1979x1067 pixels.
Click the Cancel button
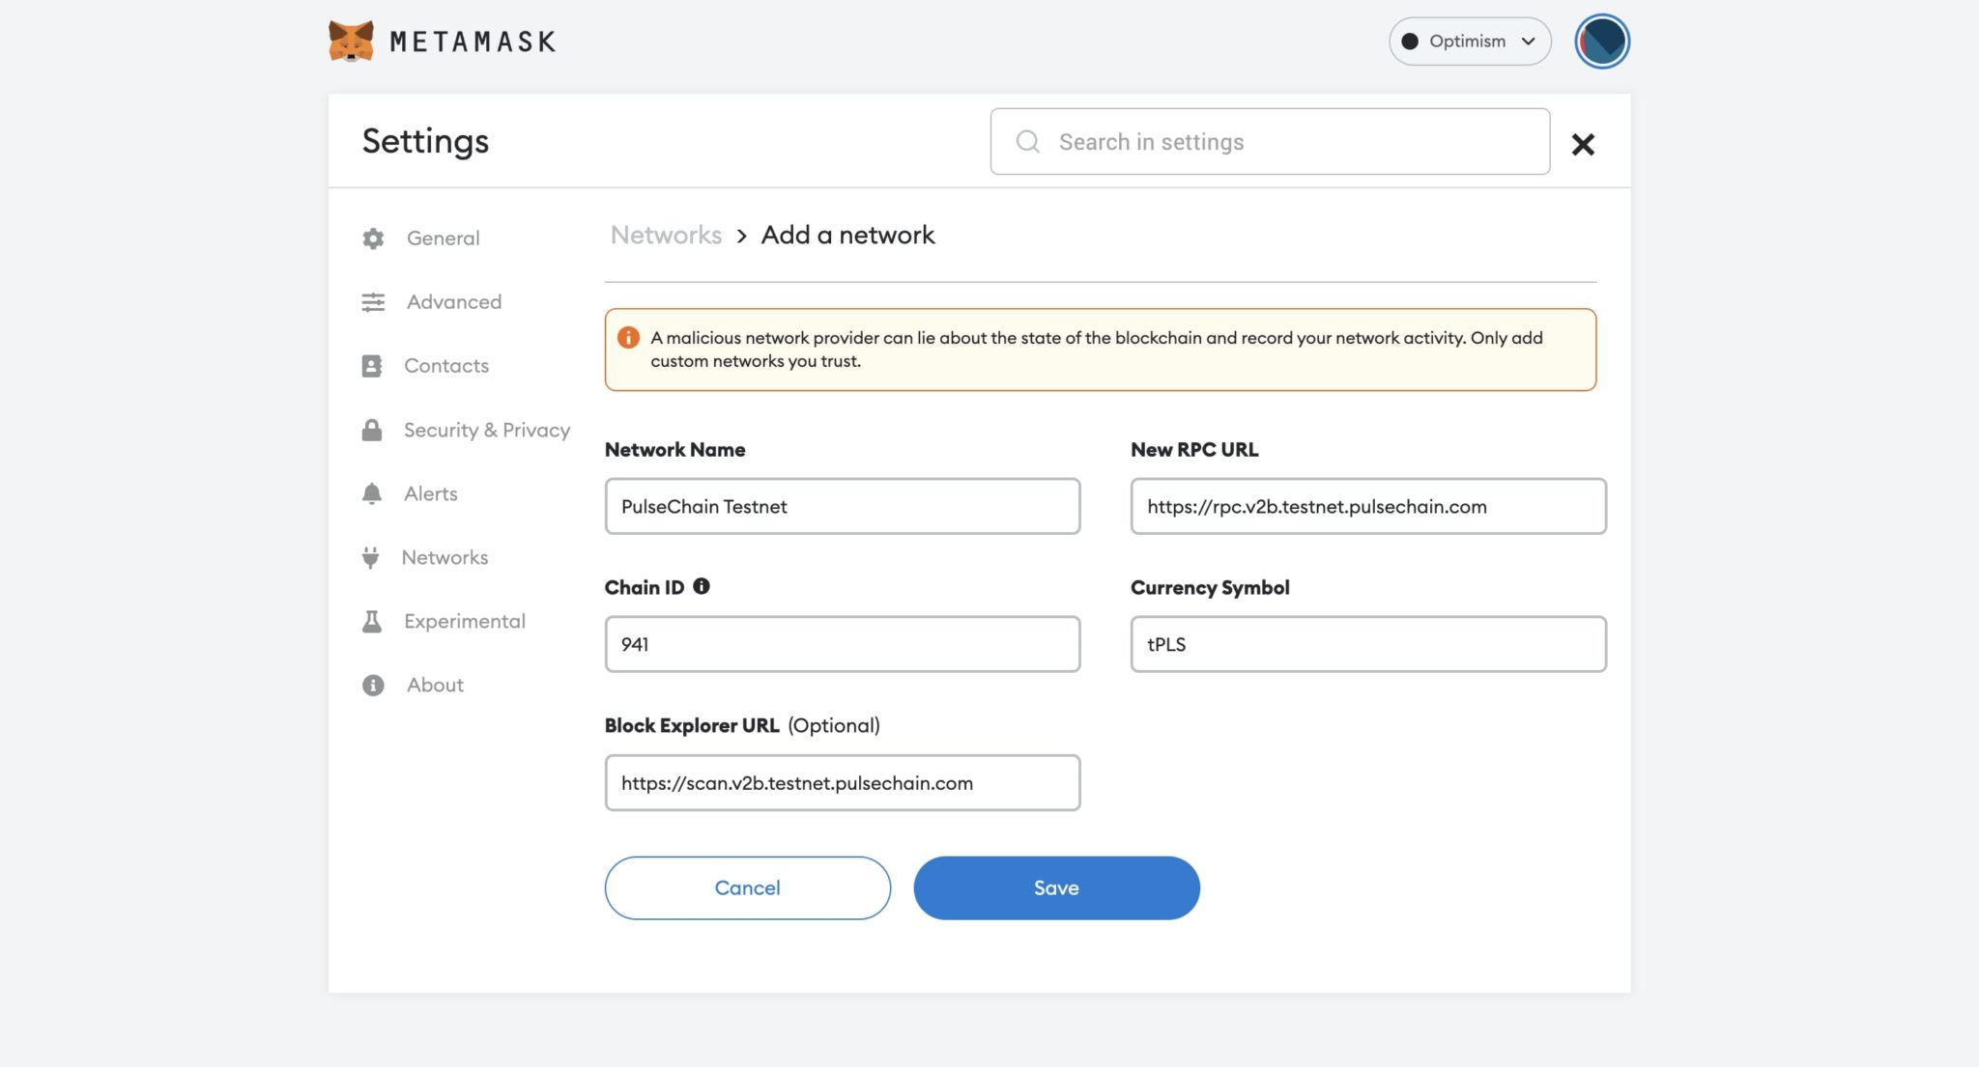click(747, 887)
